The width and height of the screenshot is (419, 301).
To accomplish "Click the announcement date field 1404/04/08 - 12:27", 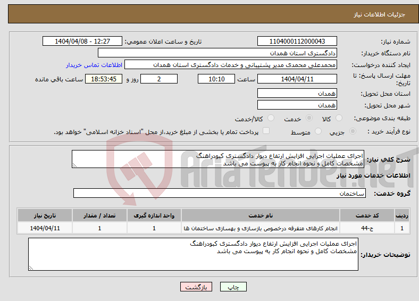I will (82, 41).
